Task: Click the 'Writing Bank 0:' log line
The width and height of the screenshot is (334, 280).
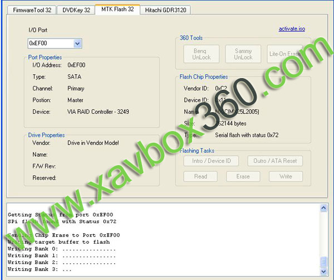Action: (62, 249)
